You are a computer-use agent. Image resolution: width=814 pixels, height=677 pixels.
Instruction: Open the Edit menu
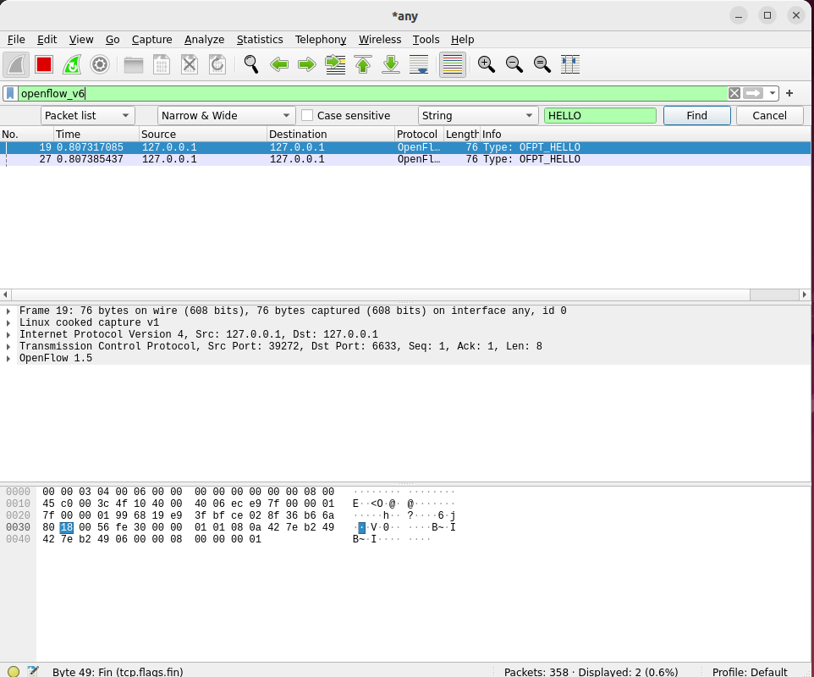pyautogui.click(x=47, y=40)
